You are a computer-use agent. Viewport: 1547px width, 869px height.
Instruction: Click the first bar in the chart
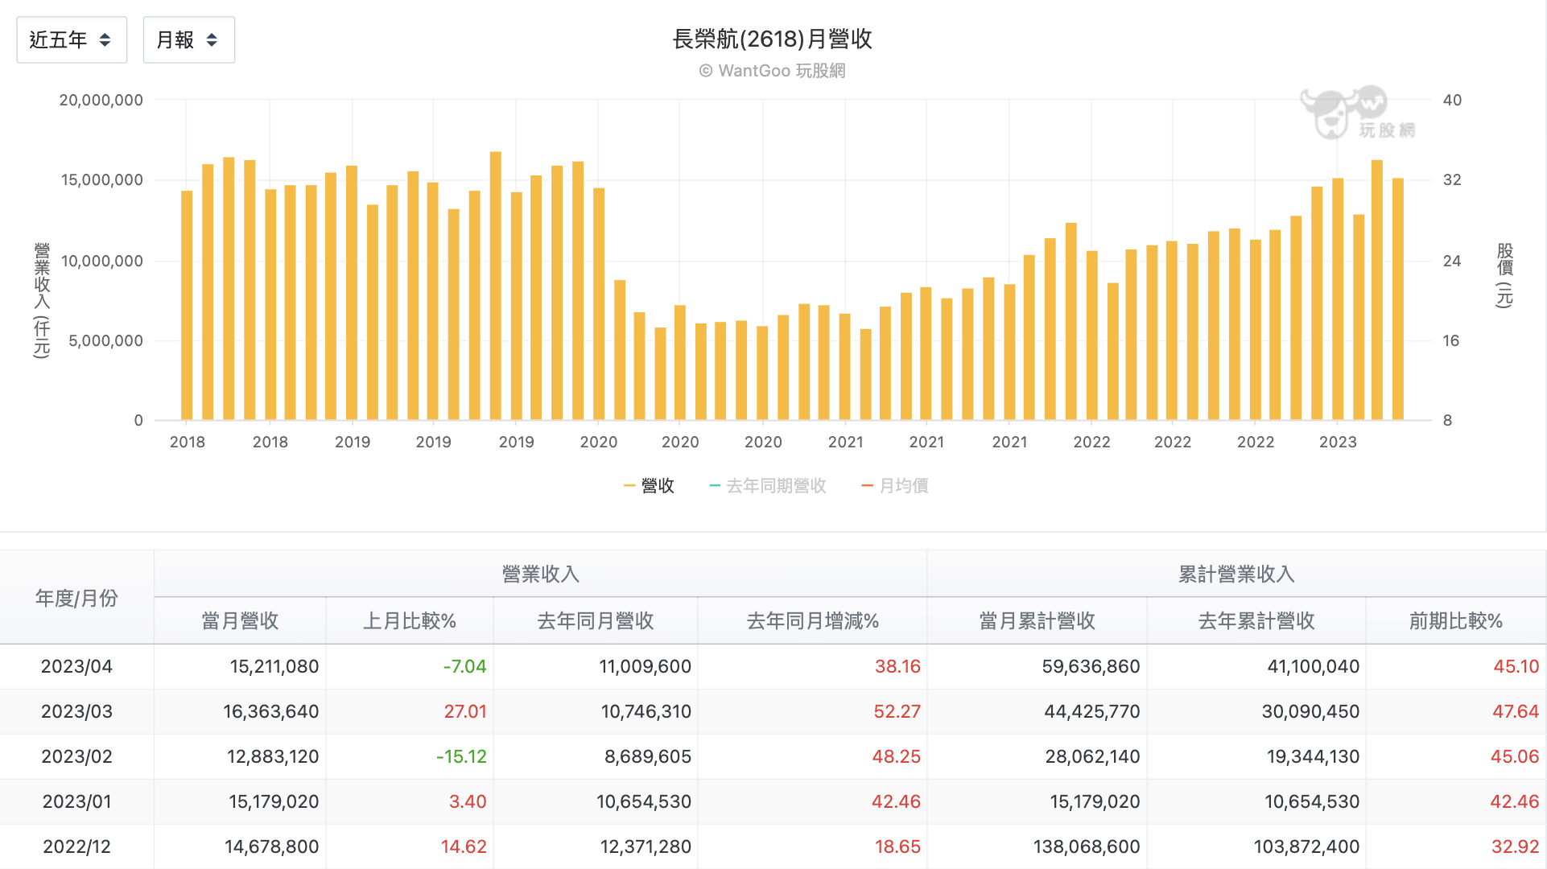click(187, 306)
